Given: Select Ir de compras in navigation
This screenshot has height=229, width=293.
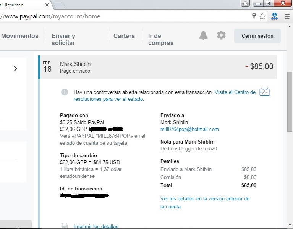Looking at the screenshot, I should (x=160, y=39).
